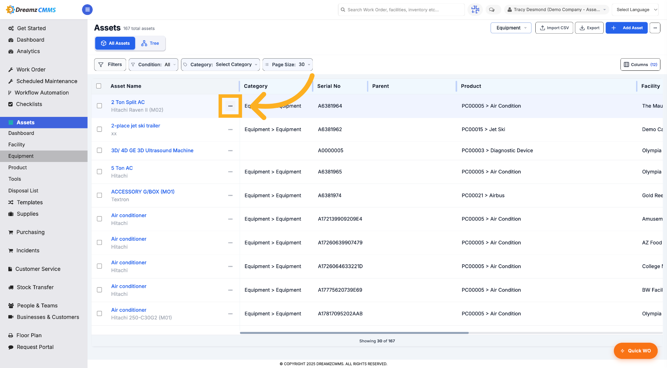Select all assets header checkbox

pyautogui.click(x=99, y=86)
